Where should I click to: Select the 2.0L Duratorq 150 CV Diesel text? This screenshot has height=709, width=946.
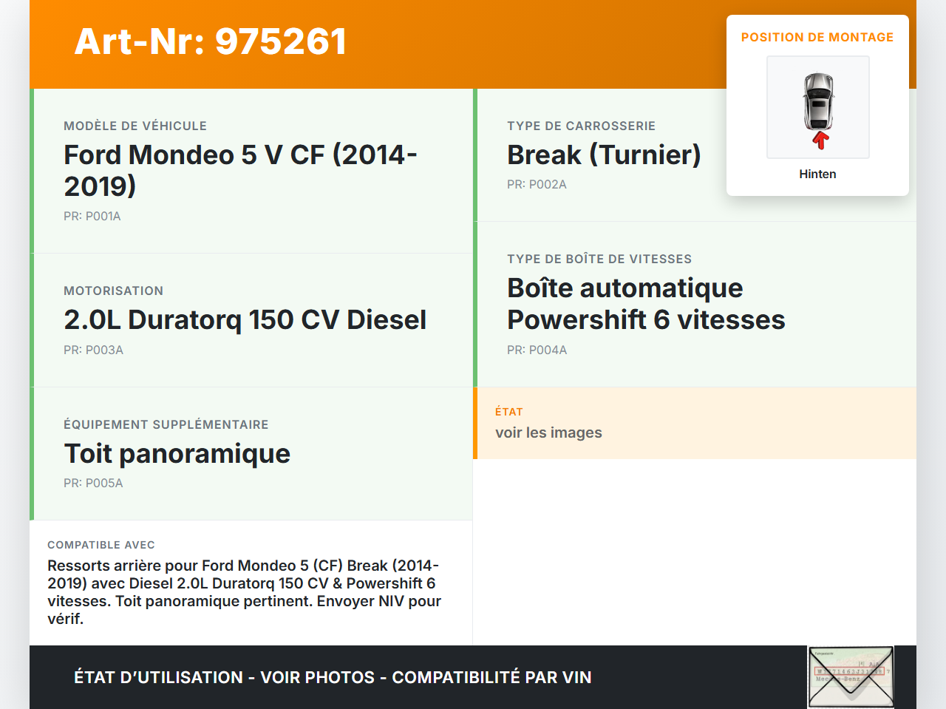coord(245,320)
